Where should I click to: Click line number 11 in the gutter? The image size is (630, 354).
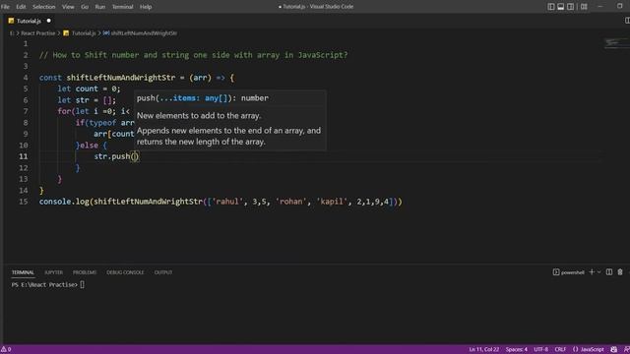[24, 156]
